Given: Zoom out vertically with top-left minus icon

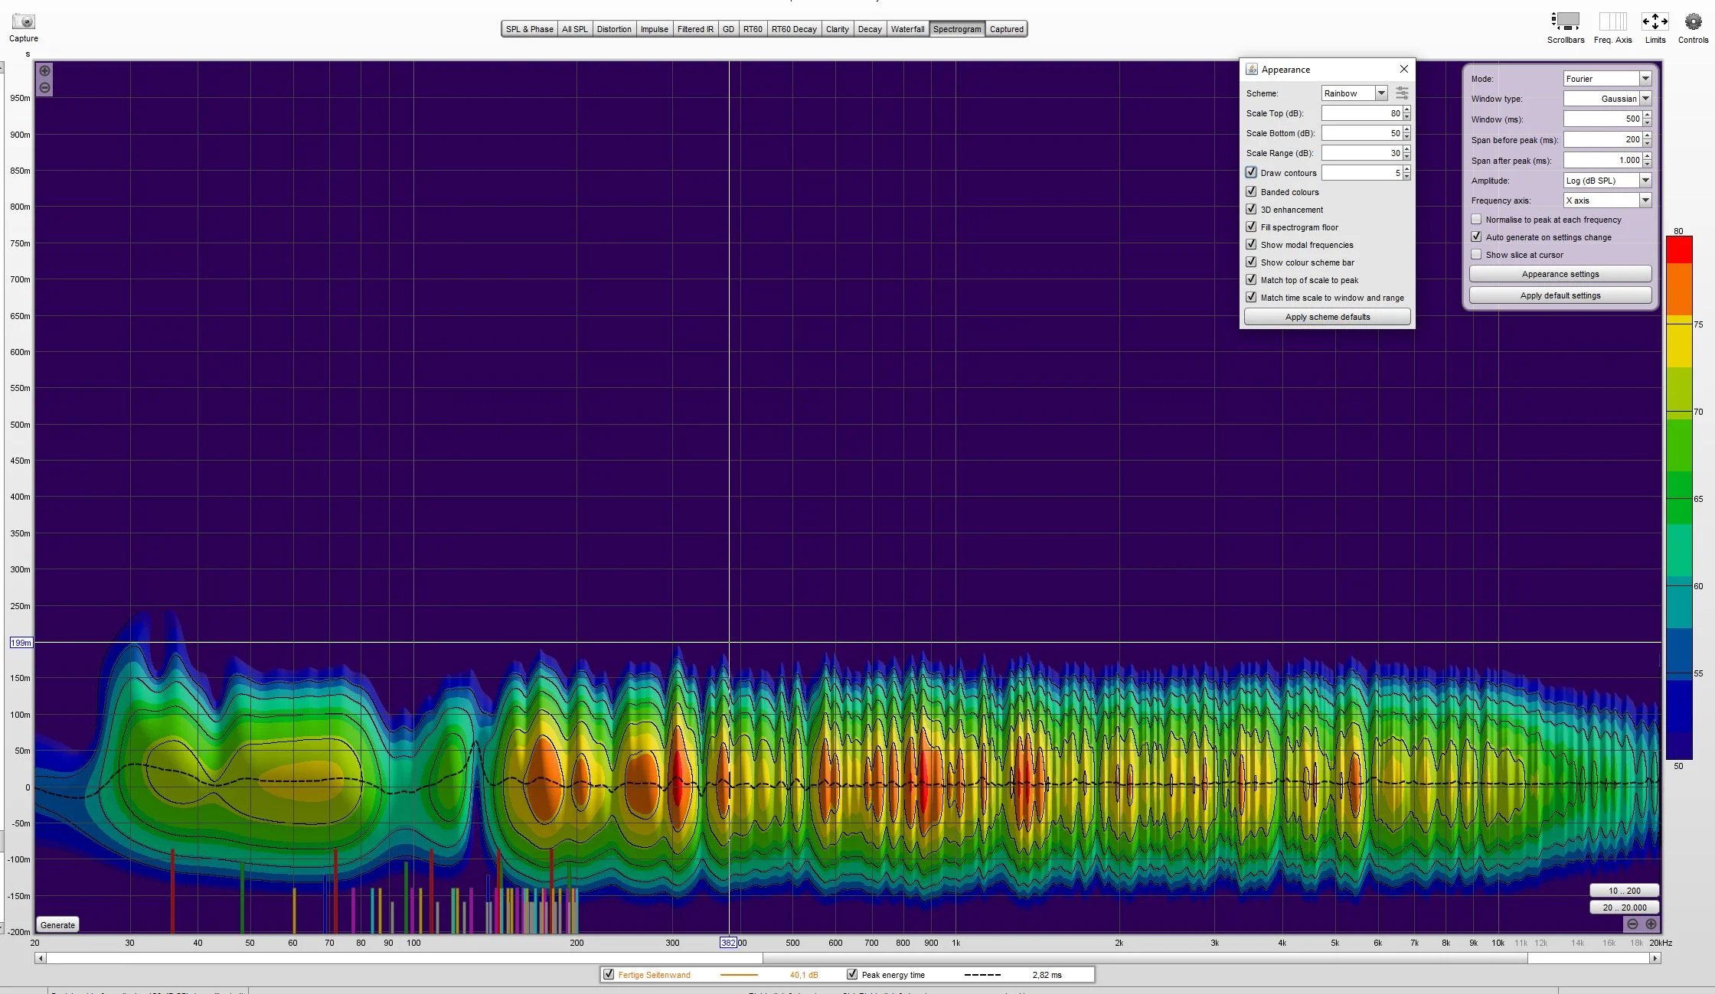Looking at the screenshot, I should (45, 88).
